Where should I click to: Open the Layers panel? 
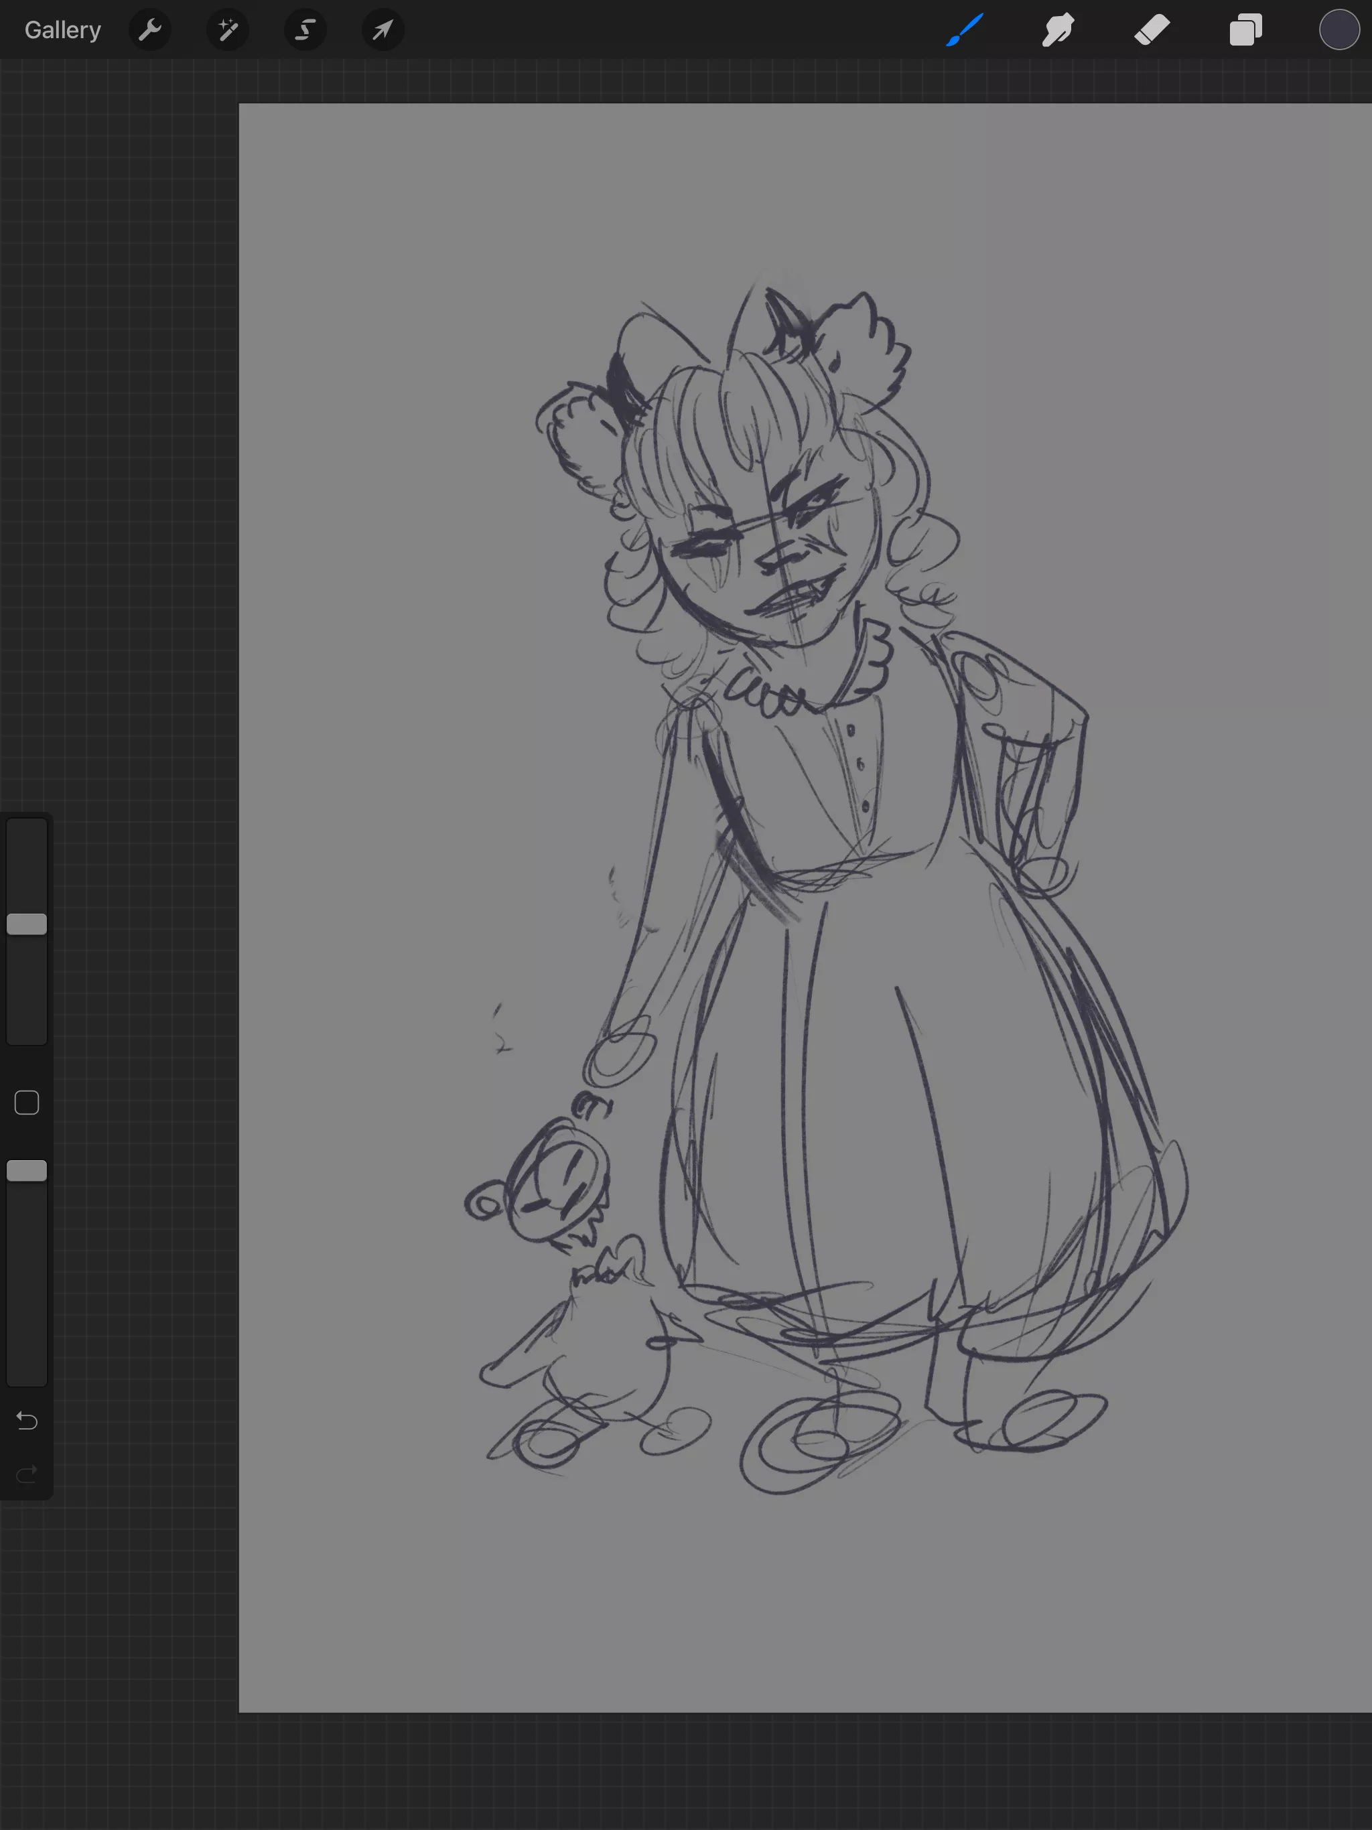coord(1245,31)
